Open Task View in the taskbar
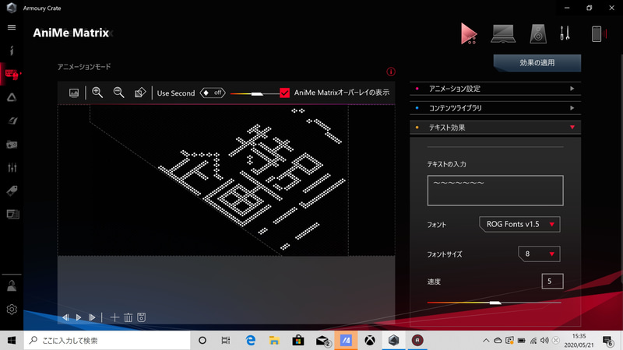 click(x=226, y=341)
